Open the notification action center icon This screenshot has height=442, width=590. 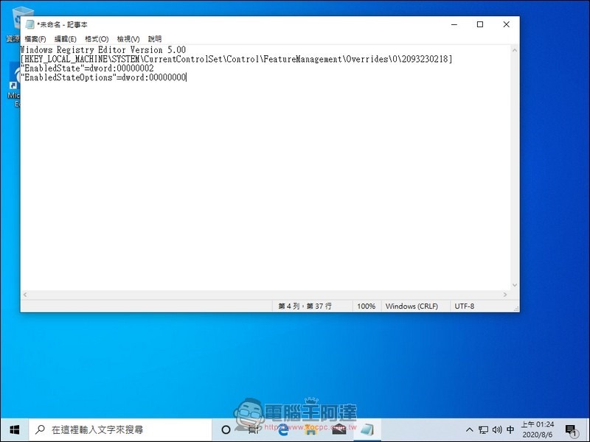pos(571,430)
